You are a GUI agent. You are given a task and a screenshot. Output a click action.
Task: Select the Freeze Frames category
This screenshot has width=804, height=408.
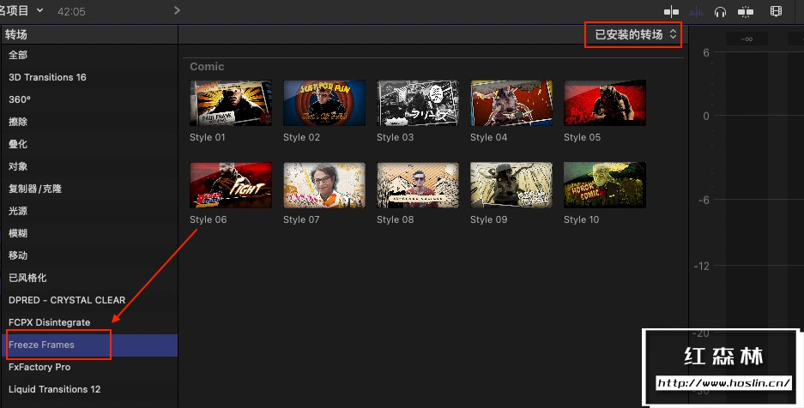[89, 345]
